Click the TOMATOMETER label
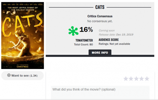This screenshot has height=100, width=158. pyautogui.click(x=84, y=40)
